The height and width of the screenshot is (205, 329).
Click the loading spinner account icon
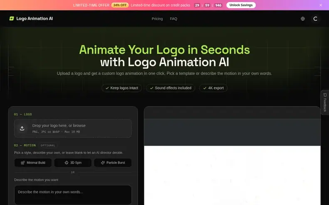(315, 19)
